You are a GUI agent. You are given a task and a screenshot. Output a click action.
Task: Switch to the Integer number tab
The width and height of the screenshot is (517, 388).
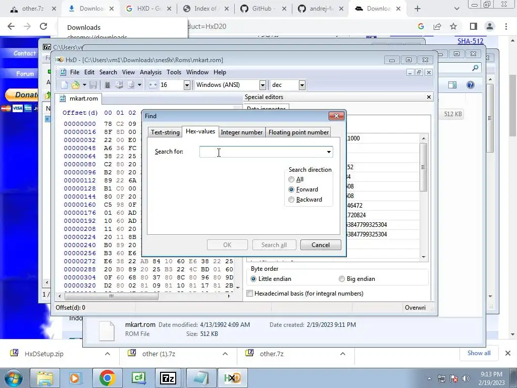pos(242,132)
